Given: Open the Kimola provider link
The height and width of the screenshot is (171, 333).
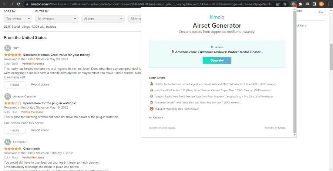Looking at the screenshot, I should [282, 128].
